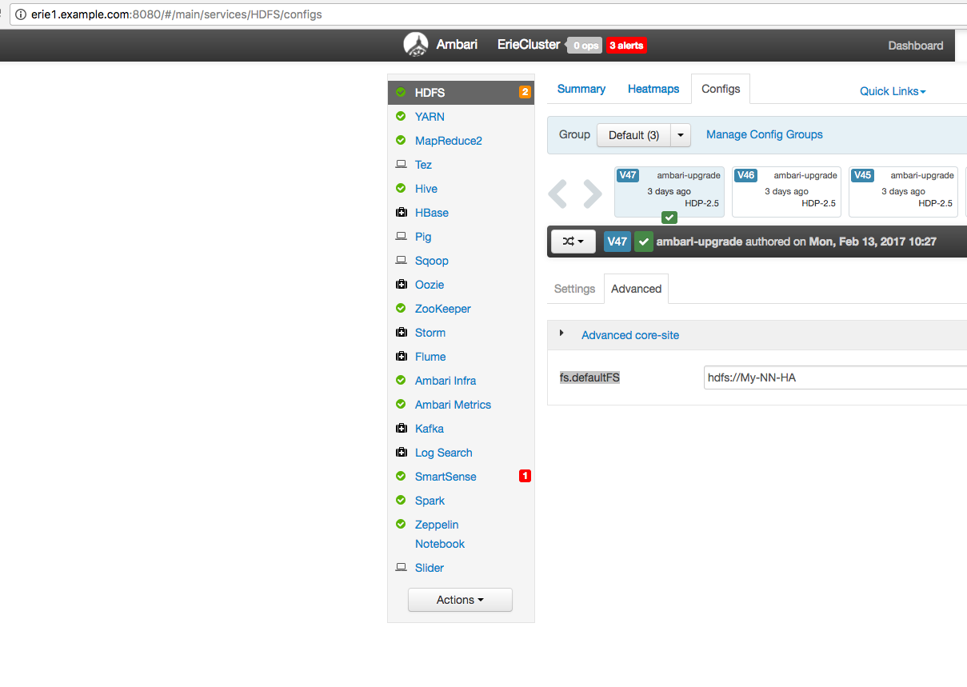Switch to the Heatmaps tab
The width and height of the screenshot is (967, 687).
[x=653, y=89]
